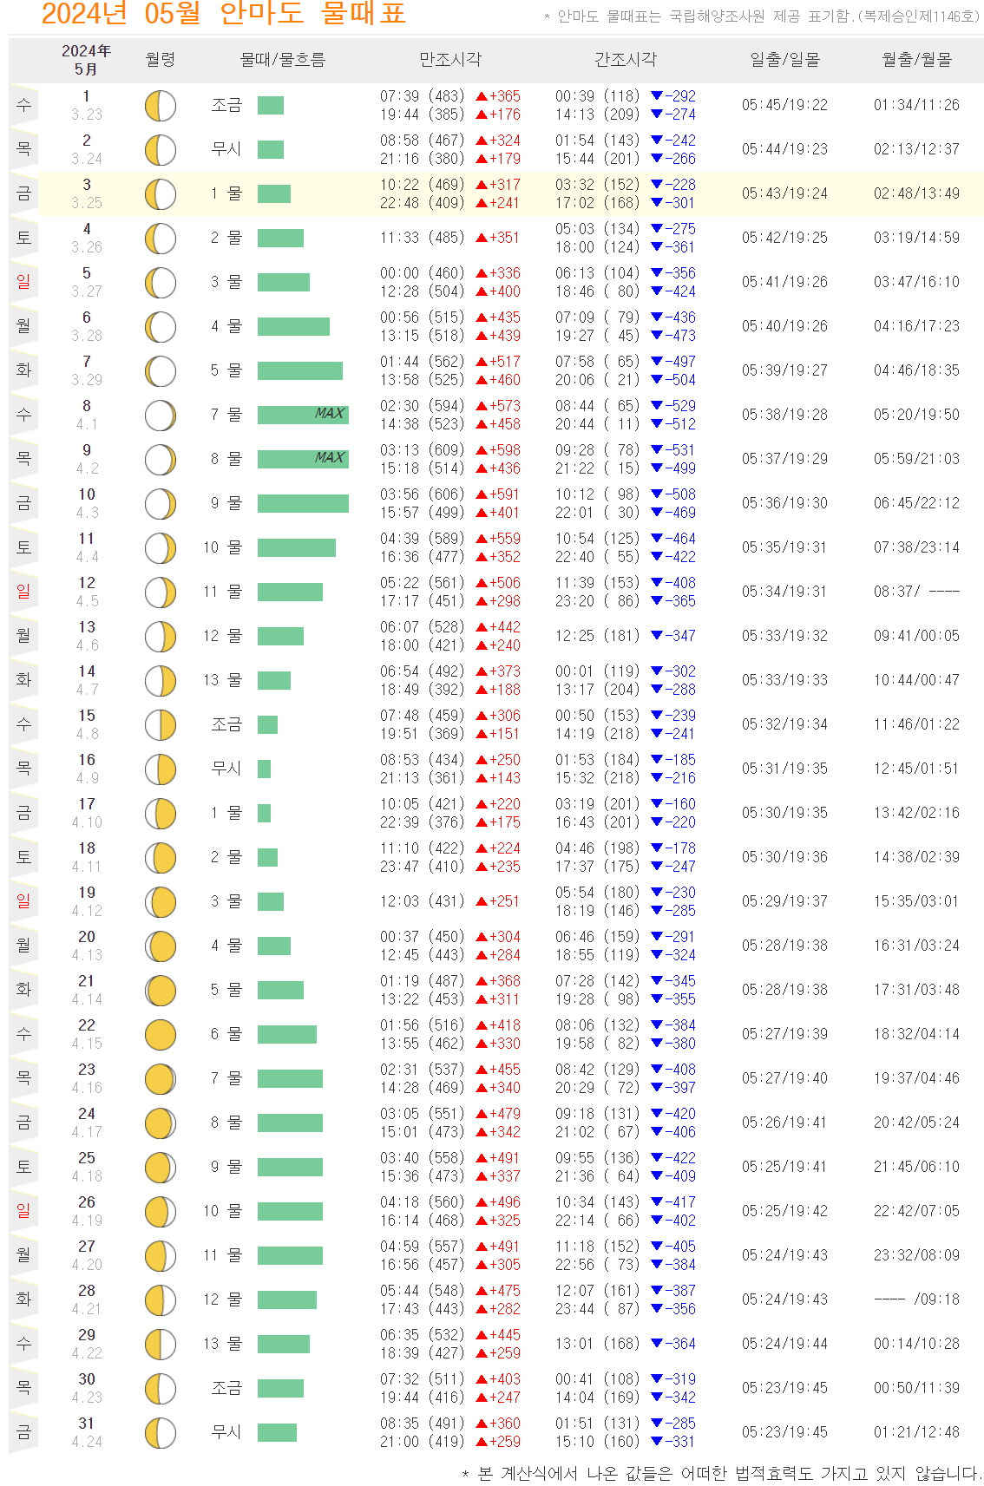
Task: Click the full moon icon for May 22
Action: pyautogui.click(x=161, y=1035)
